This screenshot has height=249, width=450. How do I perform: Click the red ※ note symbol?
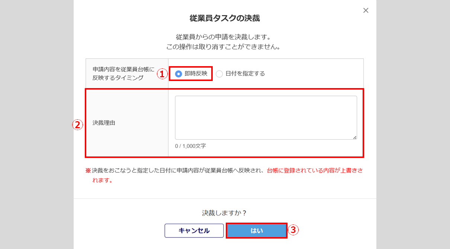88,171
